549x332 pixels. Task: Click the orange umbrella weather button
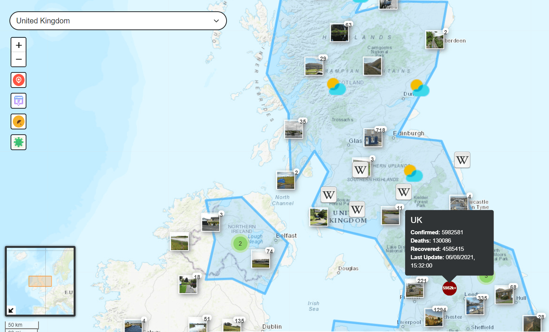pyautogui.click(x=19, y=121)
